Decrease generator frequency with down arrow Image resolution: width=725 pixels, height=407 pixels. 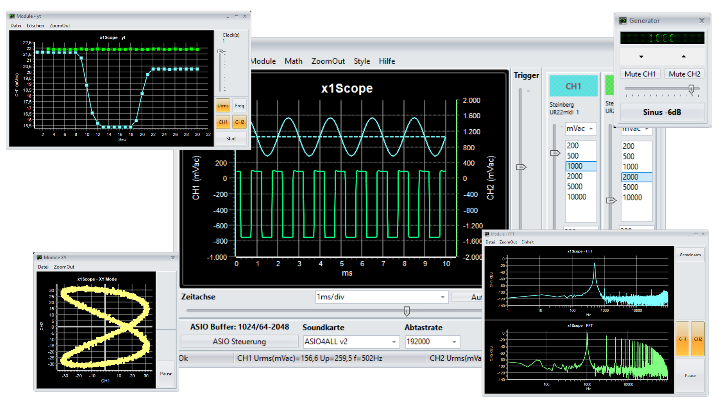(x=641, y=57)
